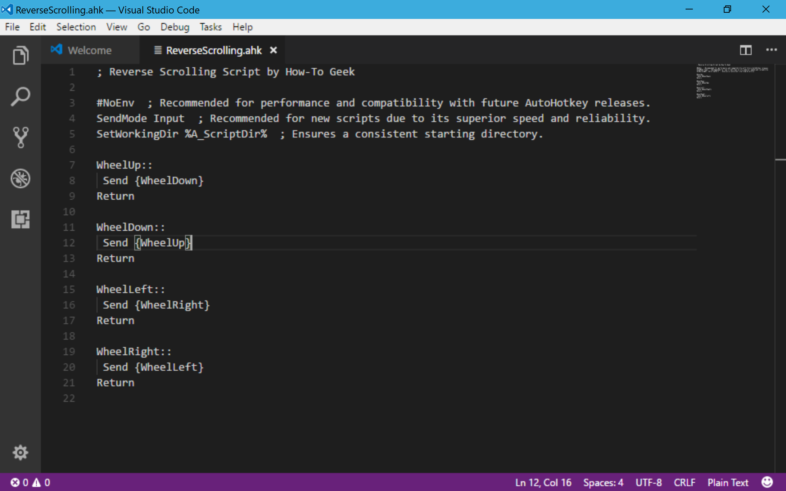786x491 pixels.
Task: Toggle the CRLF end-of-line setting
Action: coord(684,483)
